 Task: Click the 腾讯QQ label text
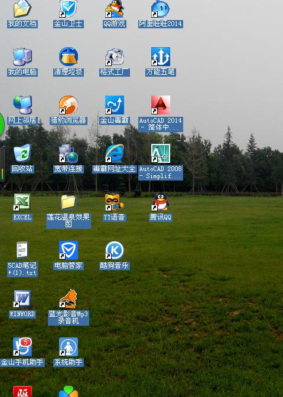point(161,217)
